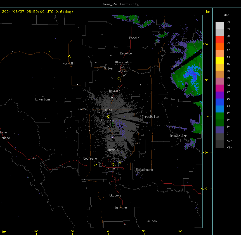Viewport: 241px width, 235px height.
Task: Click the 42 dBZ magenta color swatch
Action: point(220,88)
